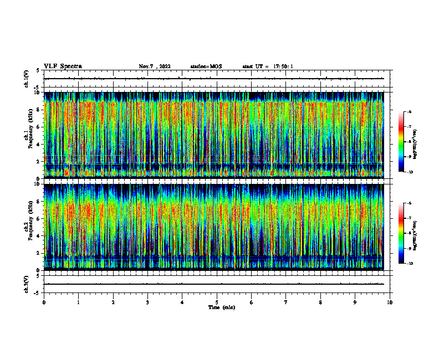The width and height of the screenshot is (439, 339).
Task: Click time axis tick label '7'
Action: (x=286, y=302)
